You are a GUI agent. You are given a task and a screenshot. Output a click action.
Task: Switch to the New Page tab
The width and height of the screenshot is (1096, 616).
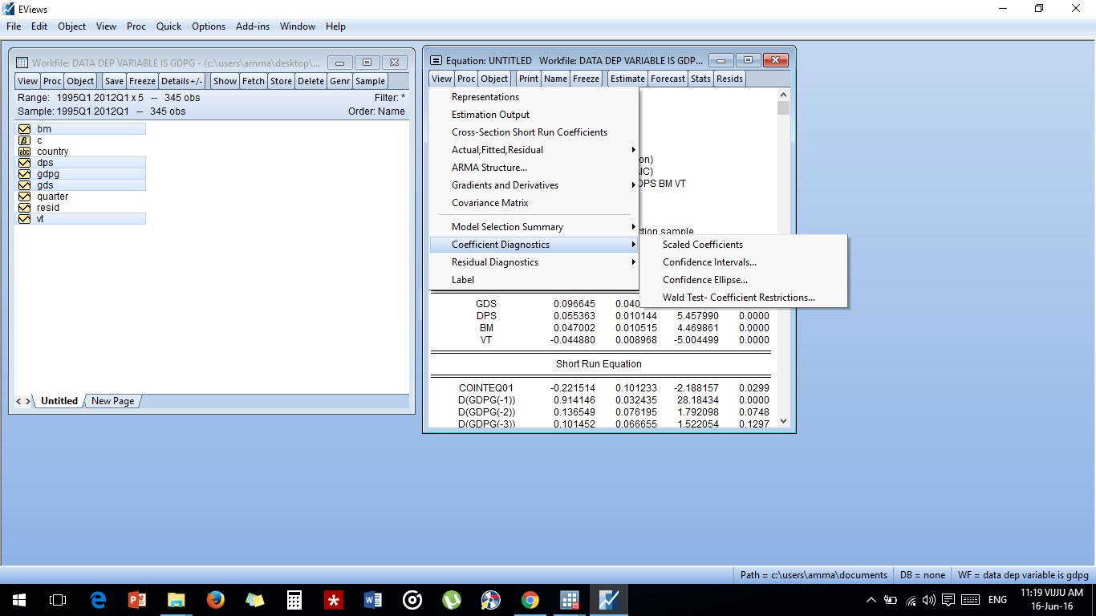[112, 401]
